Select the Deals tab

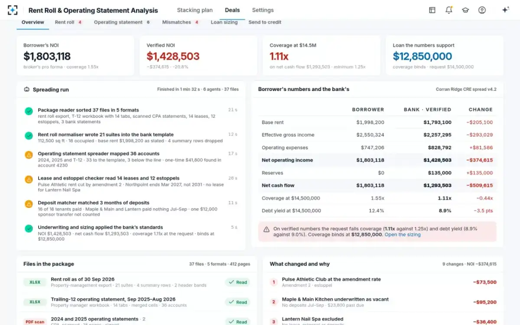click(233, 10)
